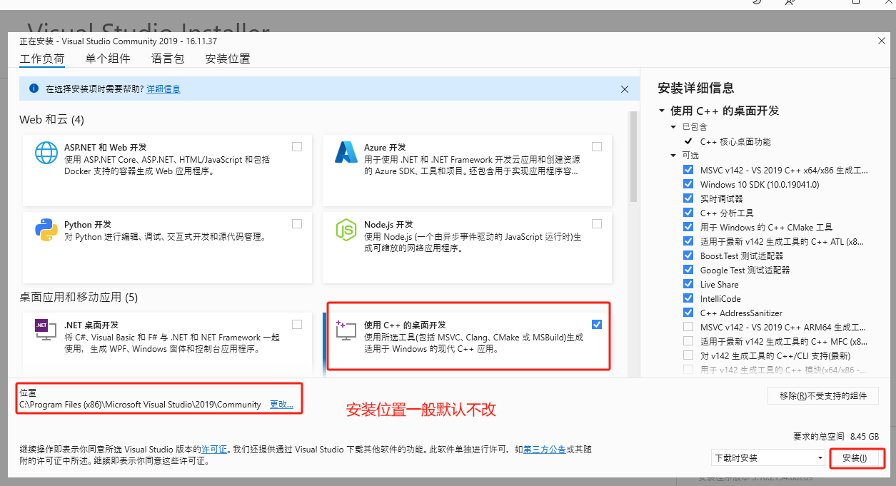896x486 pixels.
Task: Uncheck the v142 C++ ATL option
Action: 688,241
